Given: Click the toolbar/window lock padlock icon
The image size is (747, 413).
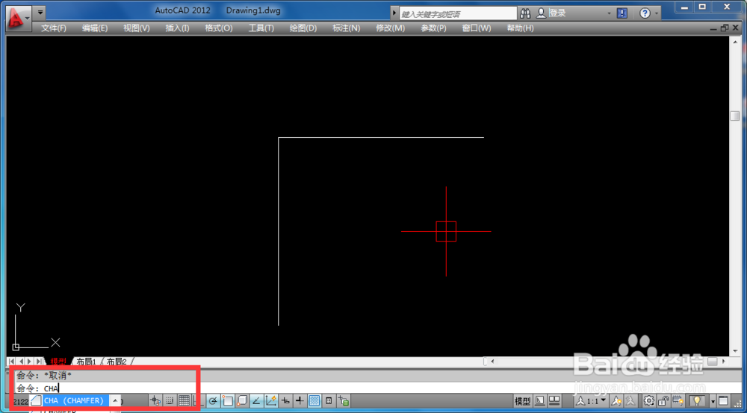Looking at the screenshot, I should point(663,401).
